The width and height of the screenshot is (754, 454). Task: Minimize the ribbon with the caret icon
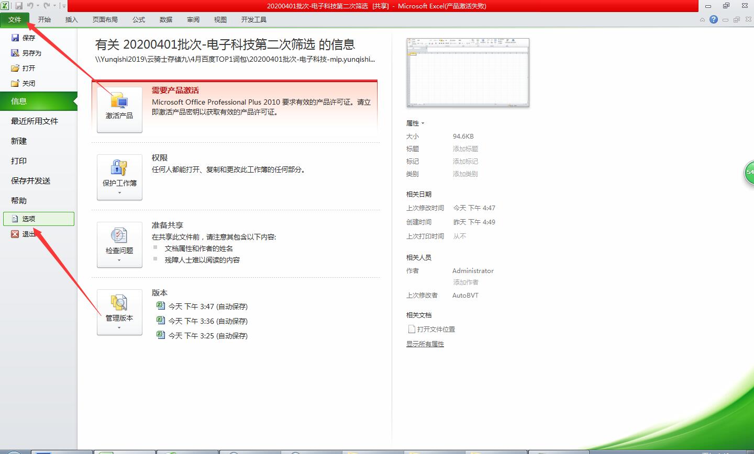703,20
